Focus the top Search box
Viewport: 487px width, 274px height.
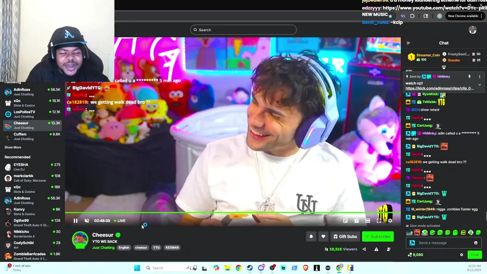click(243, 30)
